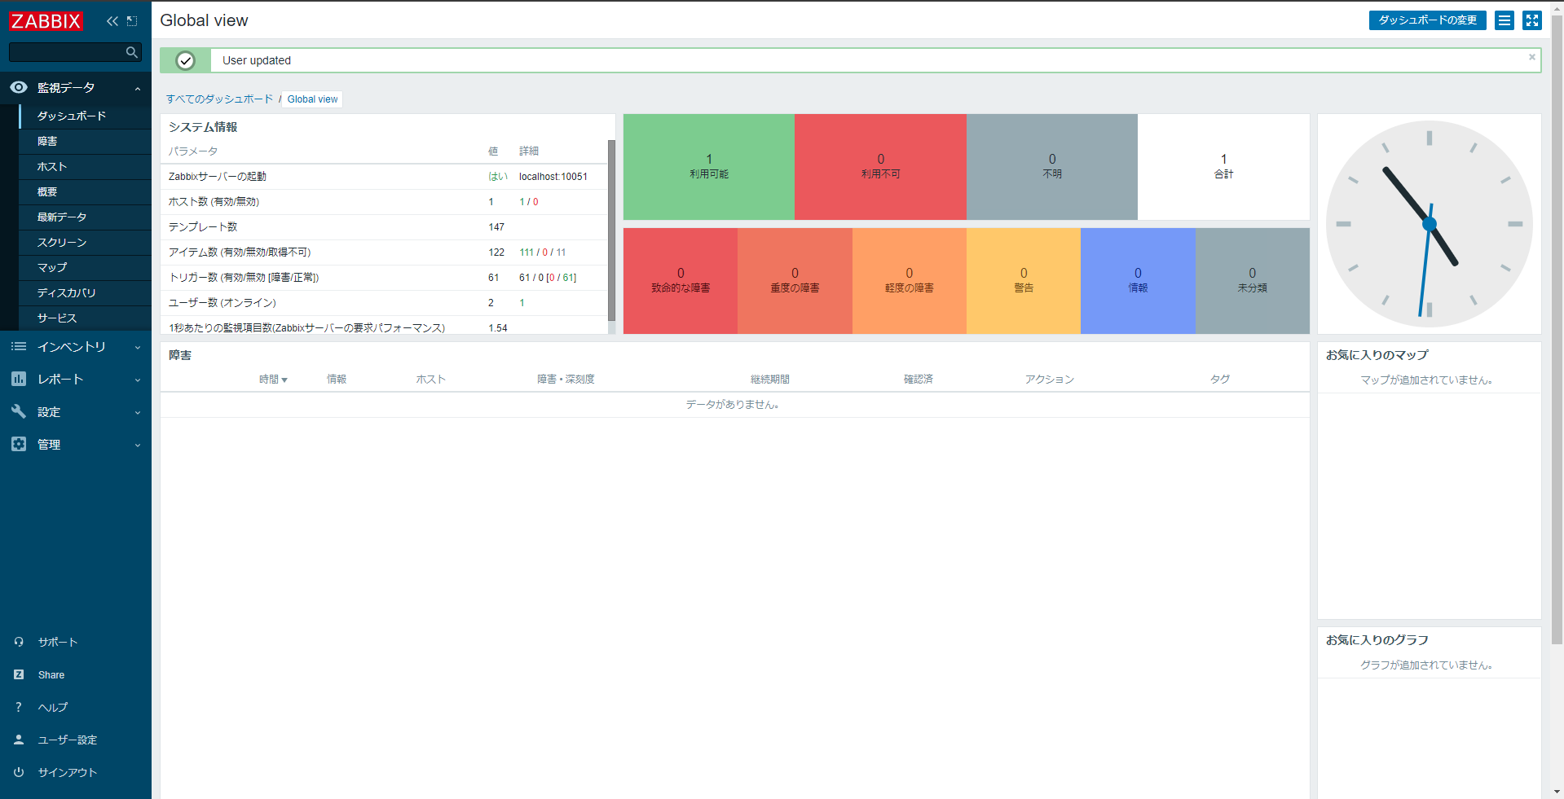Sort problems by 時間 column header
Screen dimensions: 1564x799
click(x=273, y=380)
